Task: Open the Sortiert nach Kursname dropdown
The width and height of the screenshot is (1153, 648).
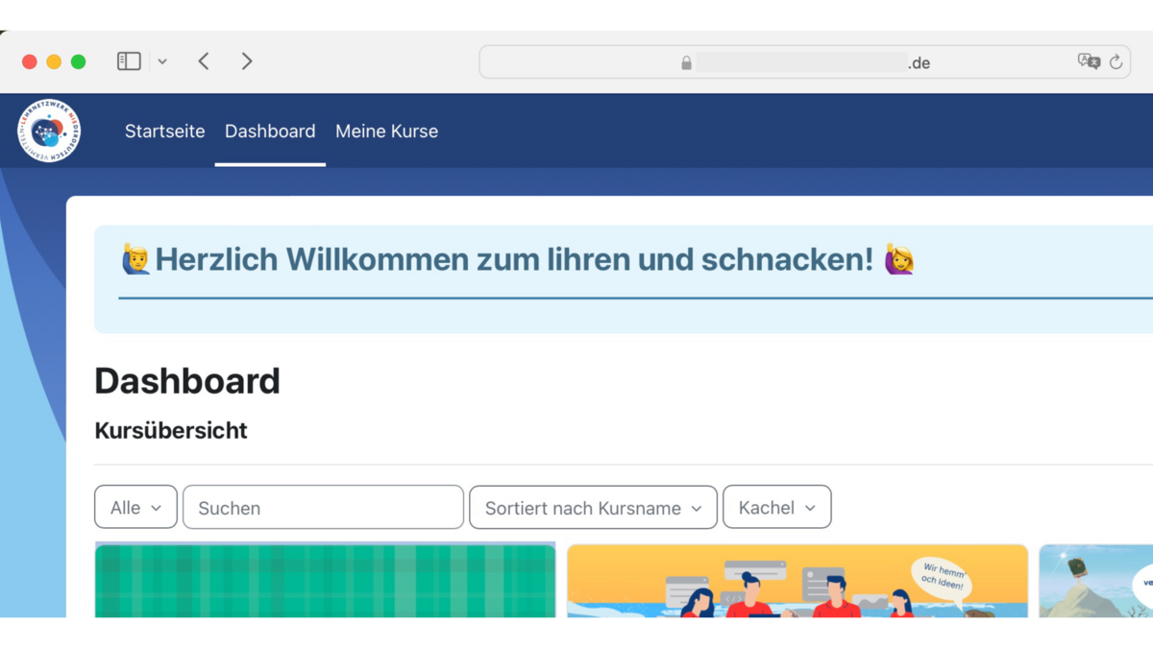Action: [x=593, y=507]
